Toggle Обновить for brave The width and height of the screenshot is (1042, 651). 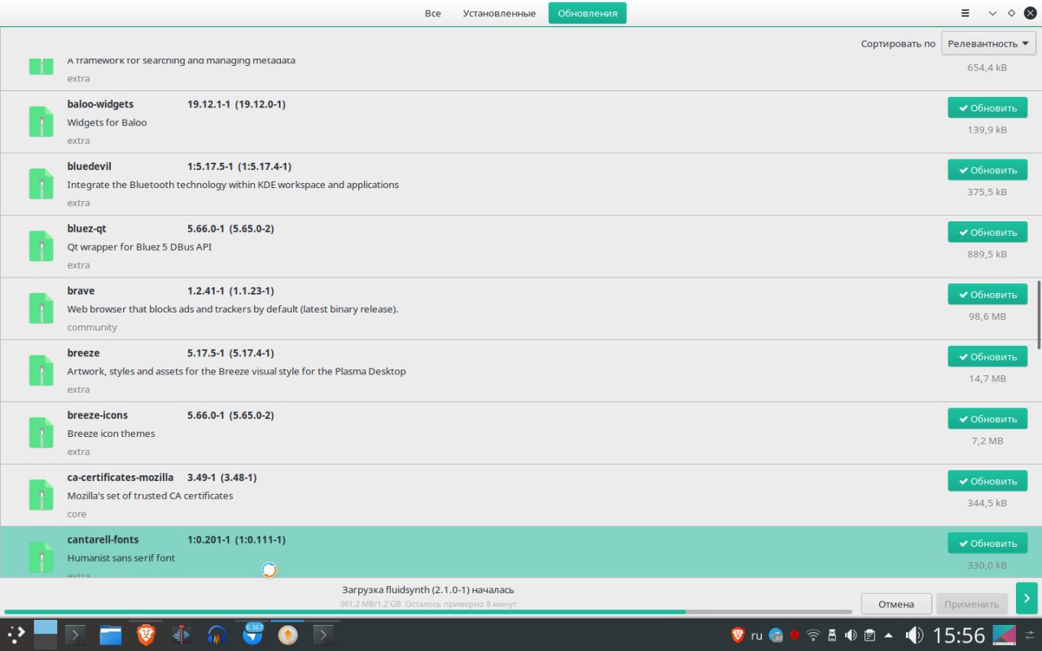coord(987,295)
